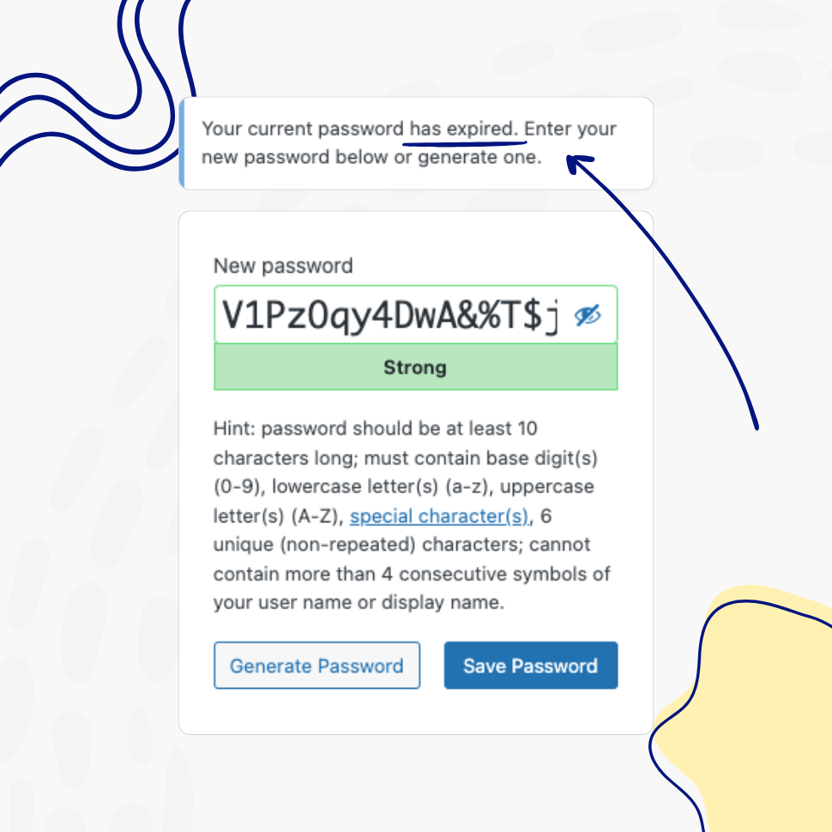
Task: Click the "New password" field label
Action: (x=283, y=266)
